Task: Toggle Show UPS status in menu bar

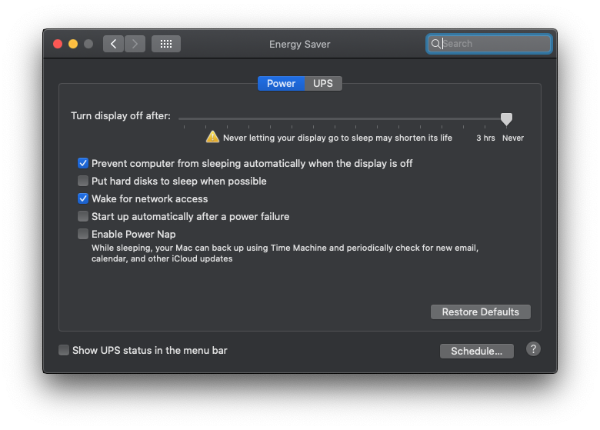Action: point(64,350)
